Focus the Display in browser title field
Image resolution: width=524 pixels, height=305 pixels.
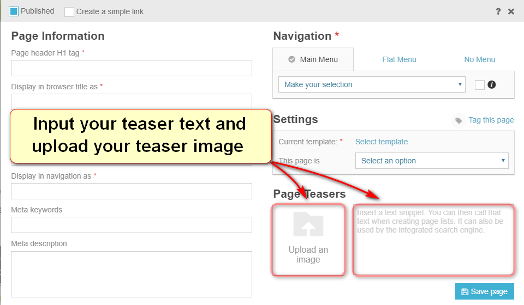[x=132, y=101]
